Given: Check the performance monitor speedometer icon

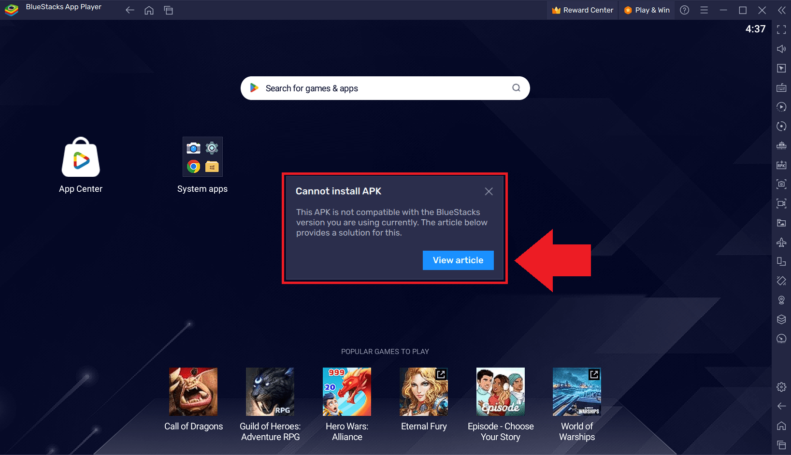Looking at the screenshot, I should pos(781,339).
